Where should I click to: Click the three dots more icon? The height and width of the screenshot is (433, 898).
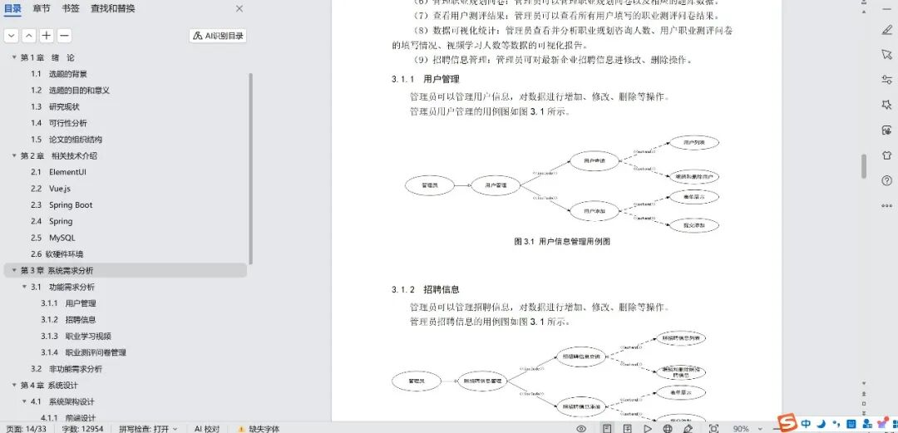click(x=886, y=205)
